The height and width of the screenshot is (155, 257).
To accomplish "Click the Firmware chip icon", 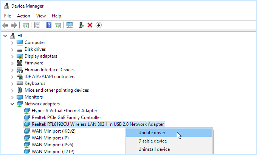I will coord(20,63).
